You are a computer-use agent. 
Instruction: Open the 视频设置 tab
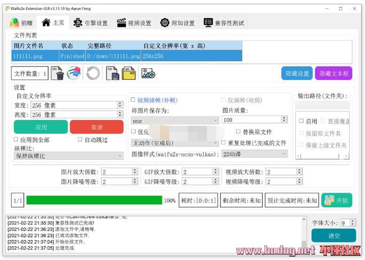point(134,23)
